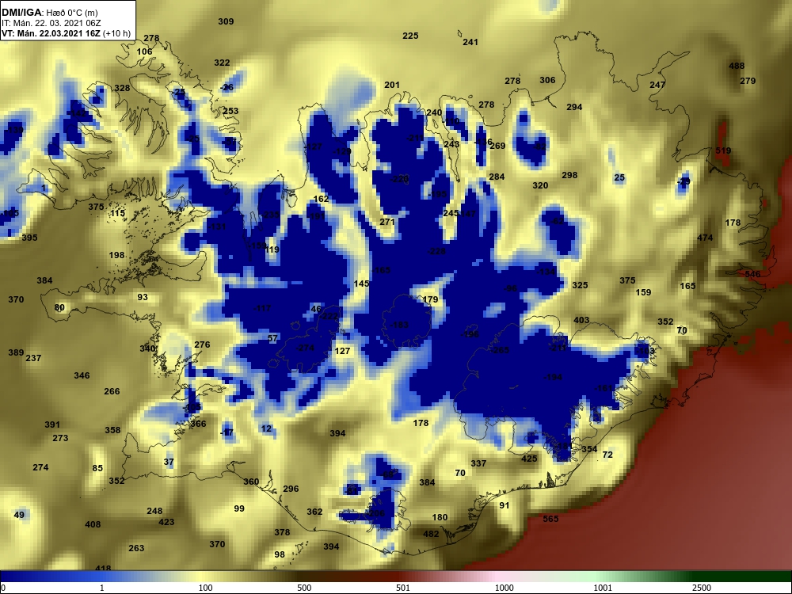Select the 395 map value
This screenshot has height=594, width=792.
[x=29, y=238]
